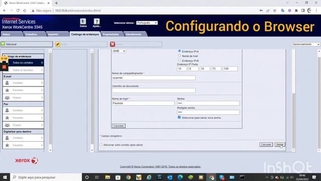Click the Salvar button
Viewport: 321px width, 181px height.
pyautogui.click(x=280, y=144)
